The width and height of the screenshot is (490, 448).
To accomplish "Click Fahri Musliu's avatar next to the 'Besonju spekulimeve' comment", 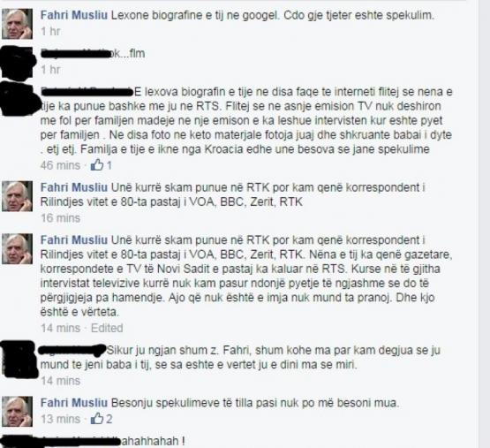I will 17,412.
